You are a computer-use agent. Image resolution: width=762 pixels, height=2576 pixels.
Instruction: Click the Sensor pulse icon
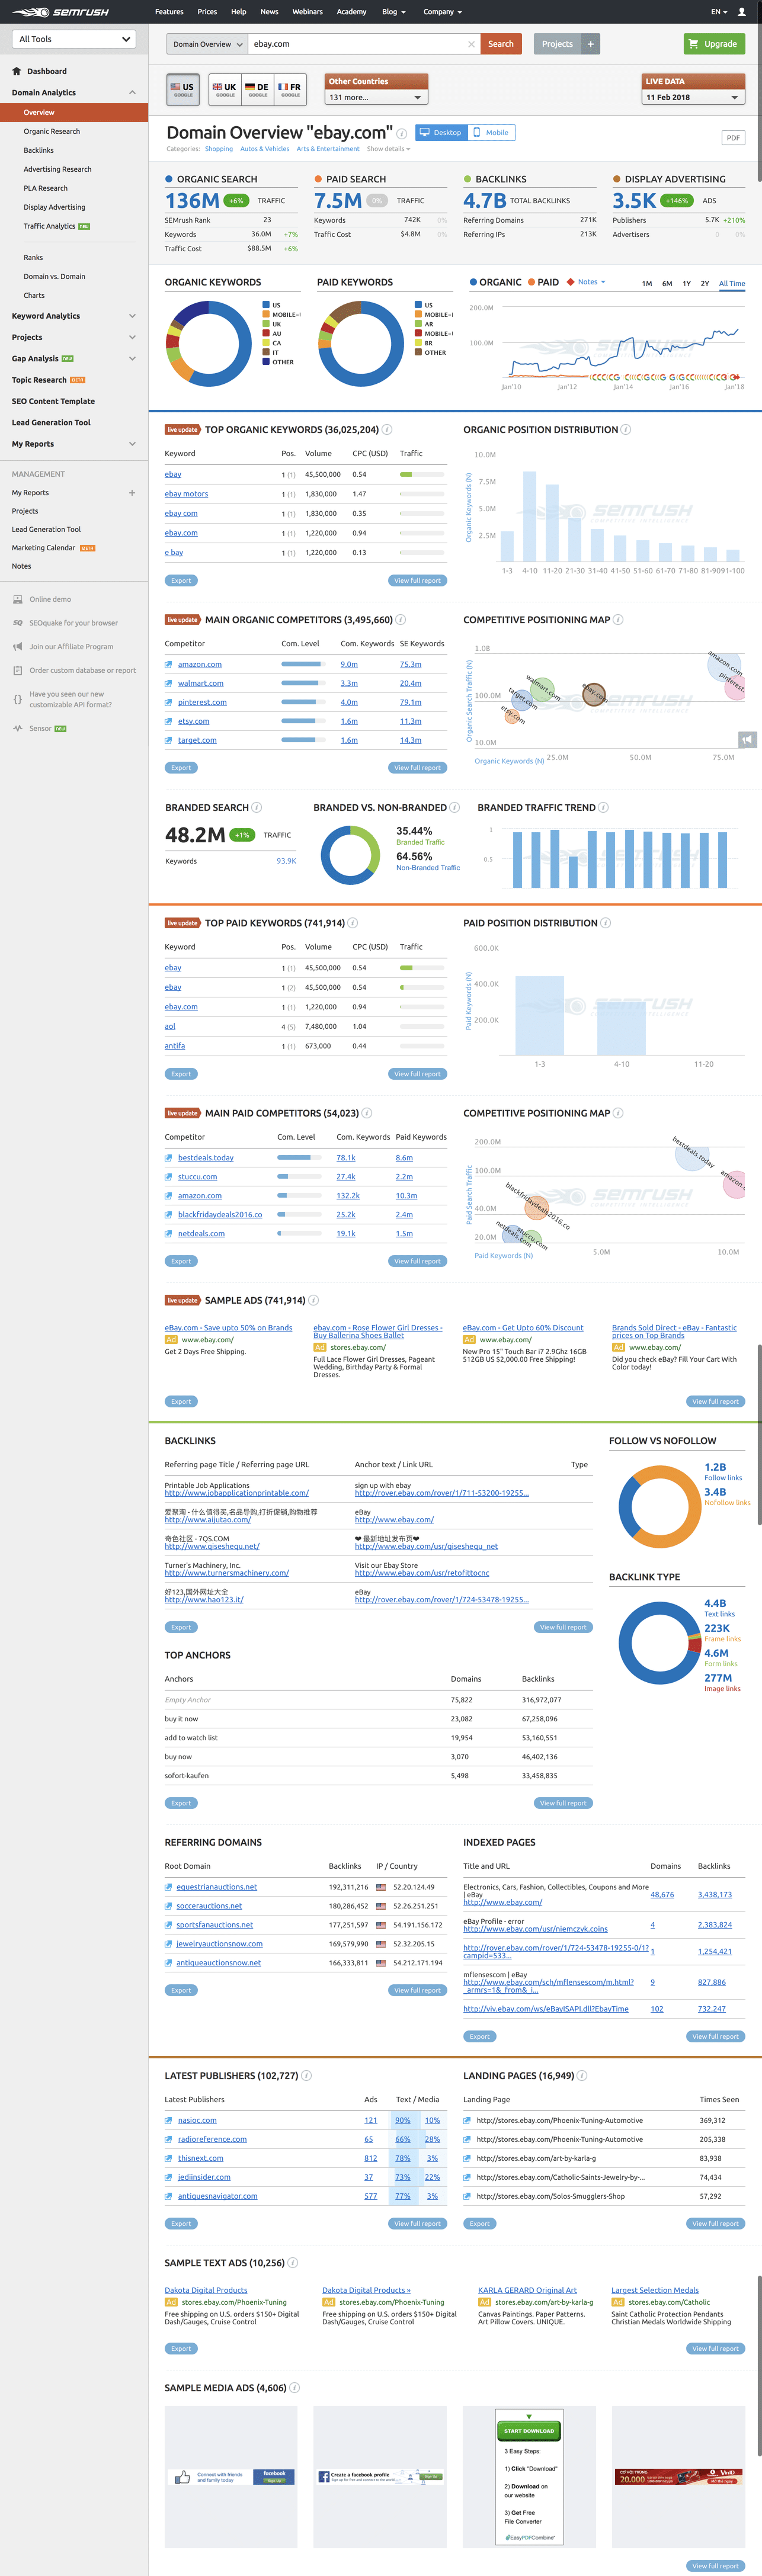coord(17,728)
